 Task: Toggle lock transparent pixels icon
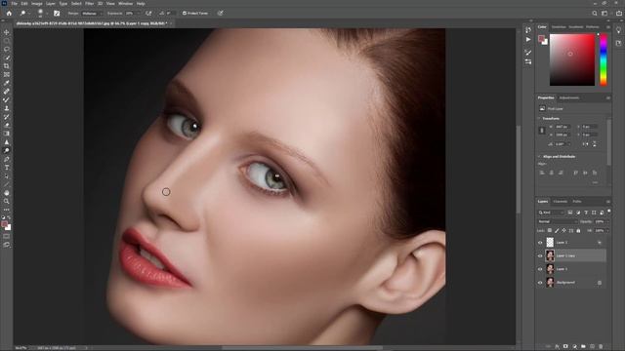pos(550,231)
